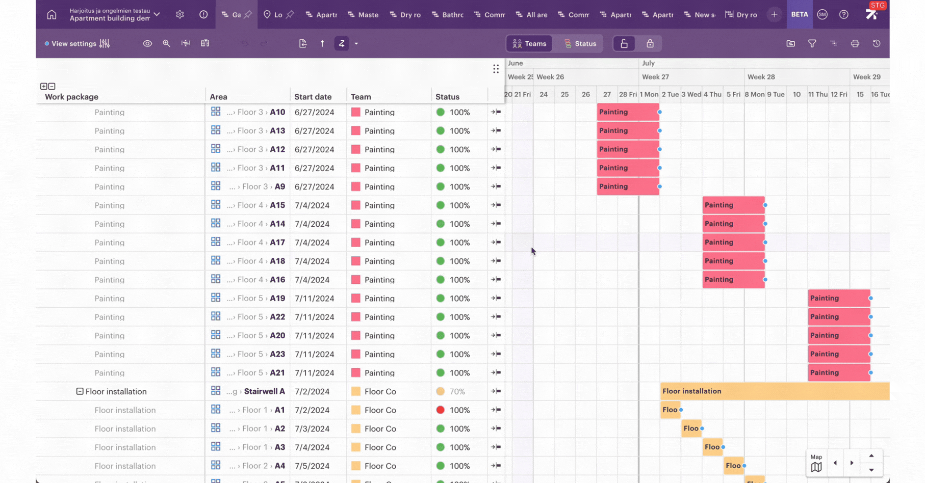The width and height of the screenshot is (925, 483).
Task: Open the project name dropdown
Action: 157,15
